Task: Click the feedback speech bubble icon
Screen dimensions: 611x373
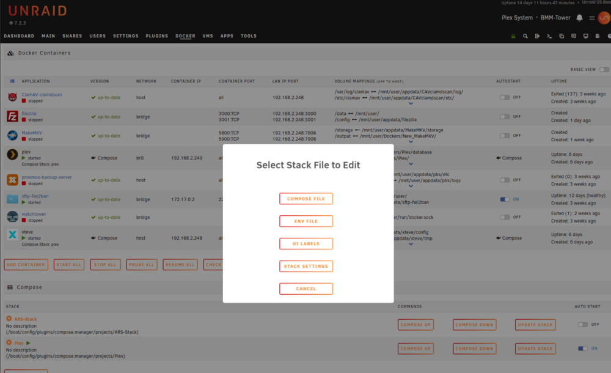Action: point(574,36)
